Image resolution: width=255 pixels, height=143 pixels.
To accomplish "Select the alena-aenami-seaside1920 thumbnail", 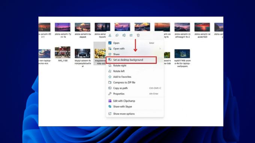I will pos(202,27).
